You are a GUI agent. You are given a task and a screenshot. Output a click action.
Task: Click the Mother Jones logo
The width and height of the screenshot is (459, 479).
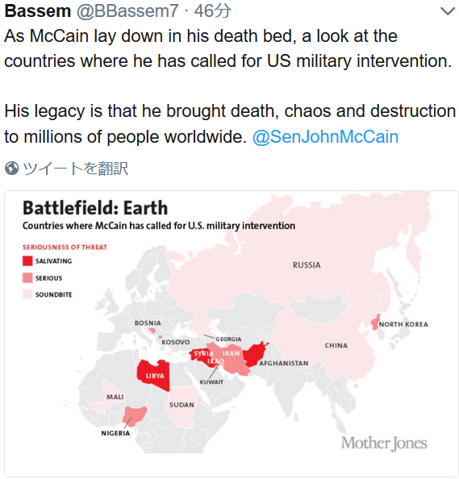point(384,444)
